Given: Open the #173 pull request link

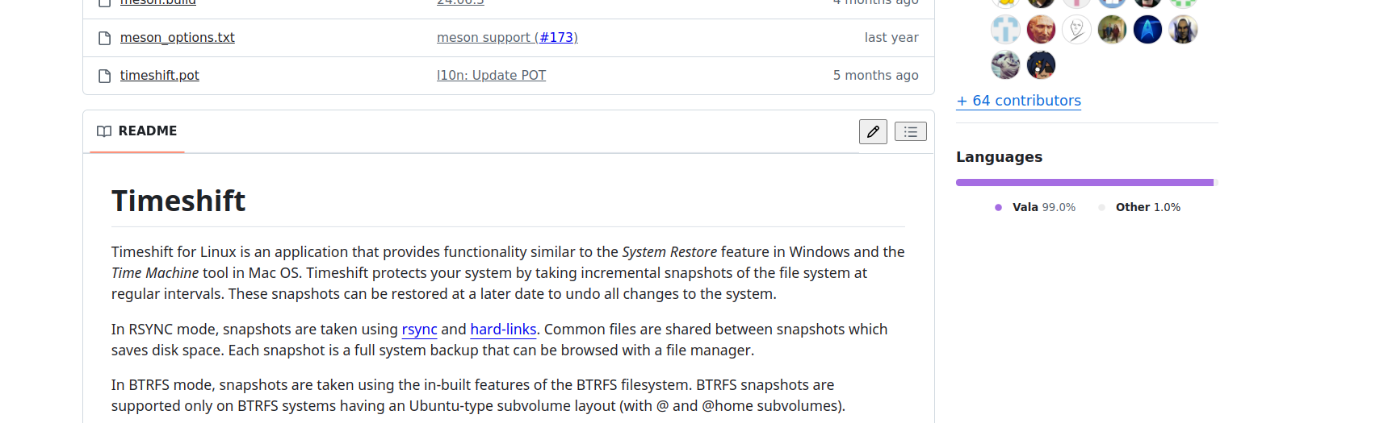Looking at the screenshot, I should 558,38.
